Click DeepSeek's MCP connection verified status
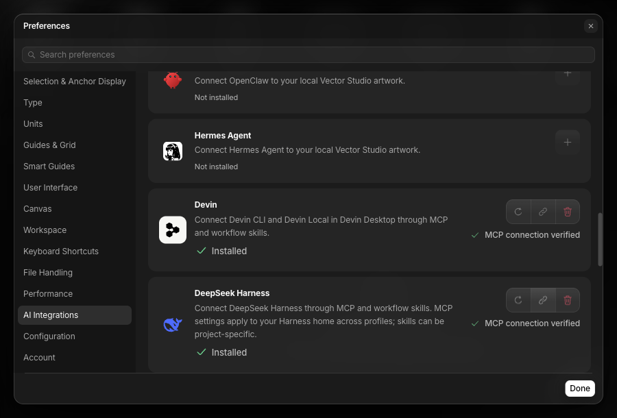617x418 pixels. 526,323
